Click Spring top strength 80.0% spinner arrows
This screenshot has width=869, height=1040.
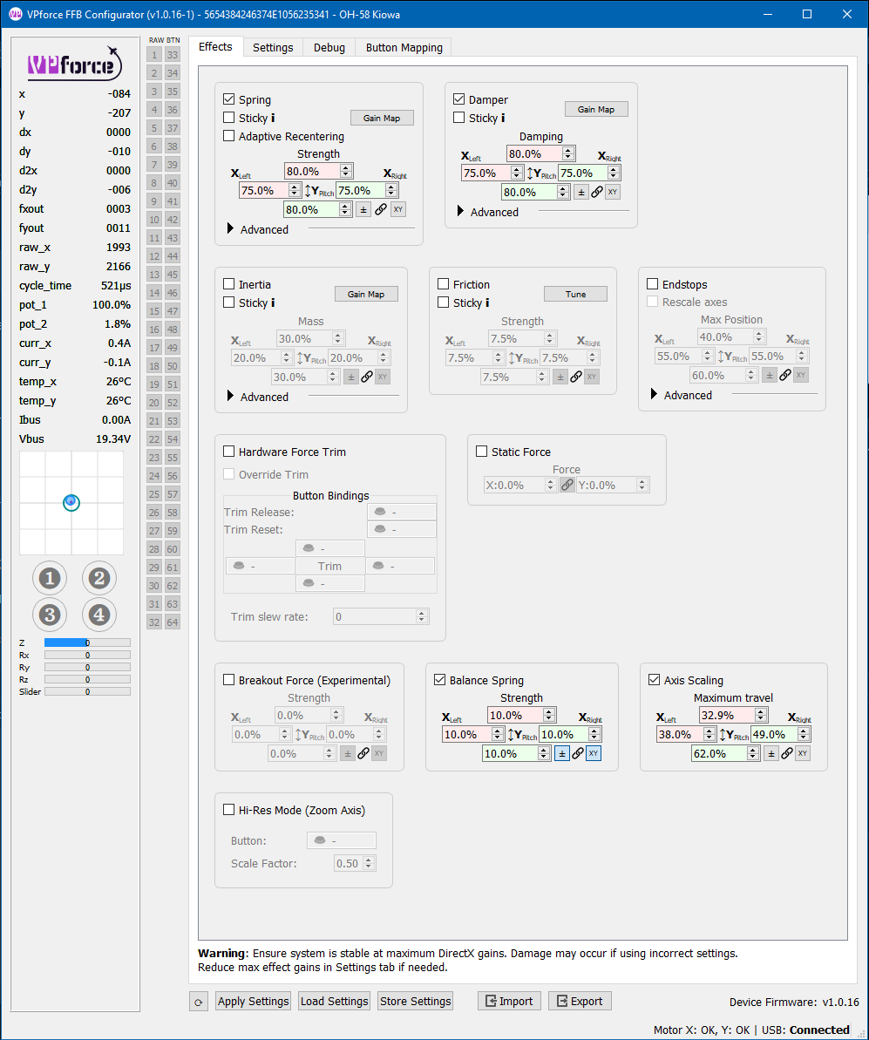click(346, 171)
